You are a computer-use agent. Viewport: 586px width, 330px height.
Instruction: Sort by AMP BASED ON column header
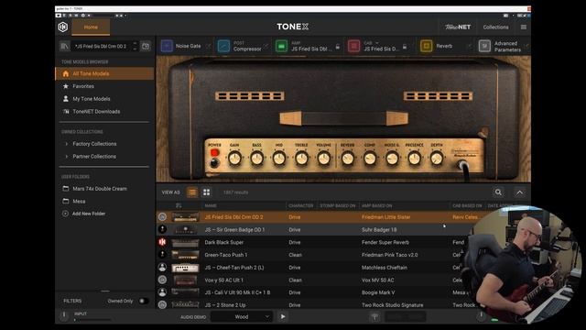376,205
